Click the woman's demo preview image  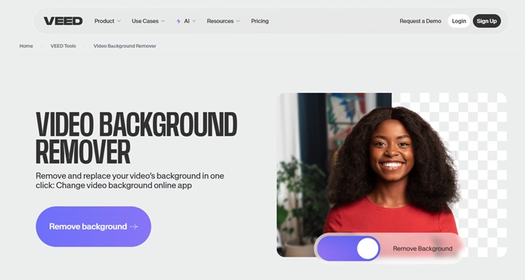click(x=391, y=175)
